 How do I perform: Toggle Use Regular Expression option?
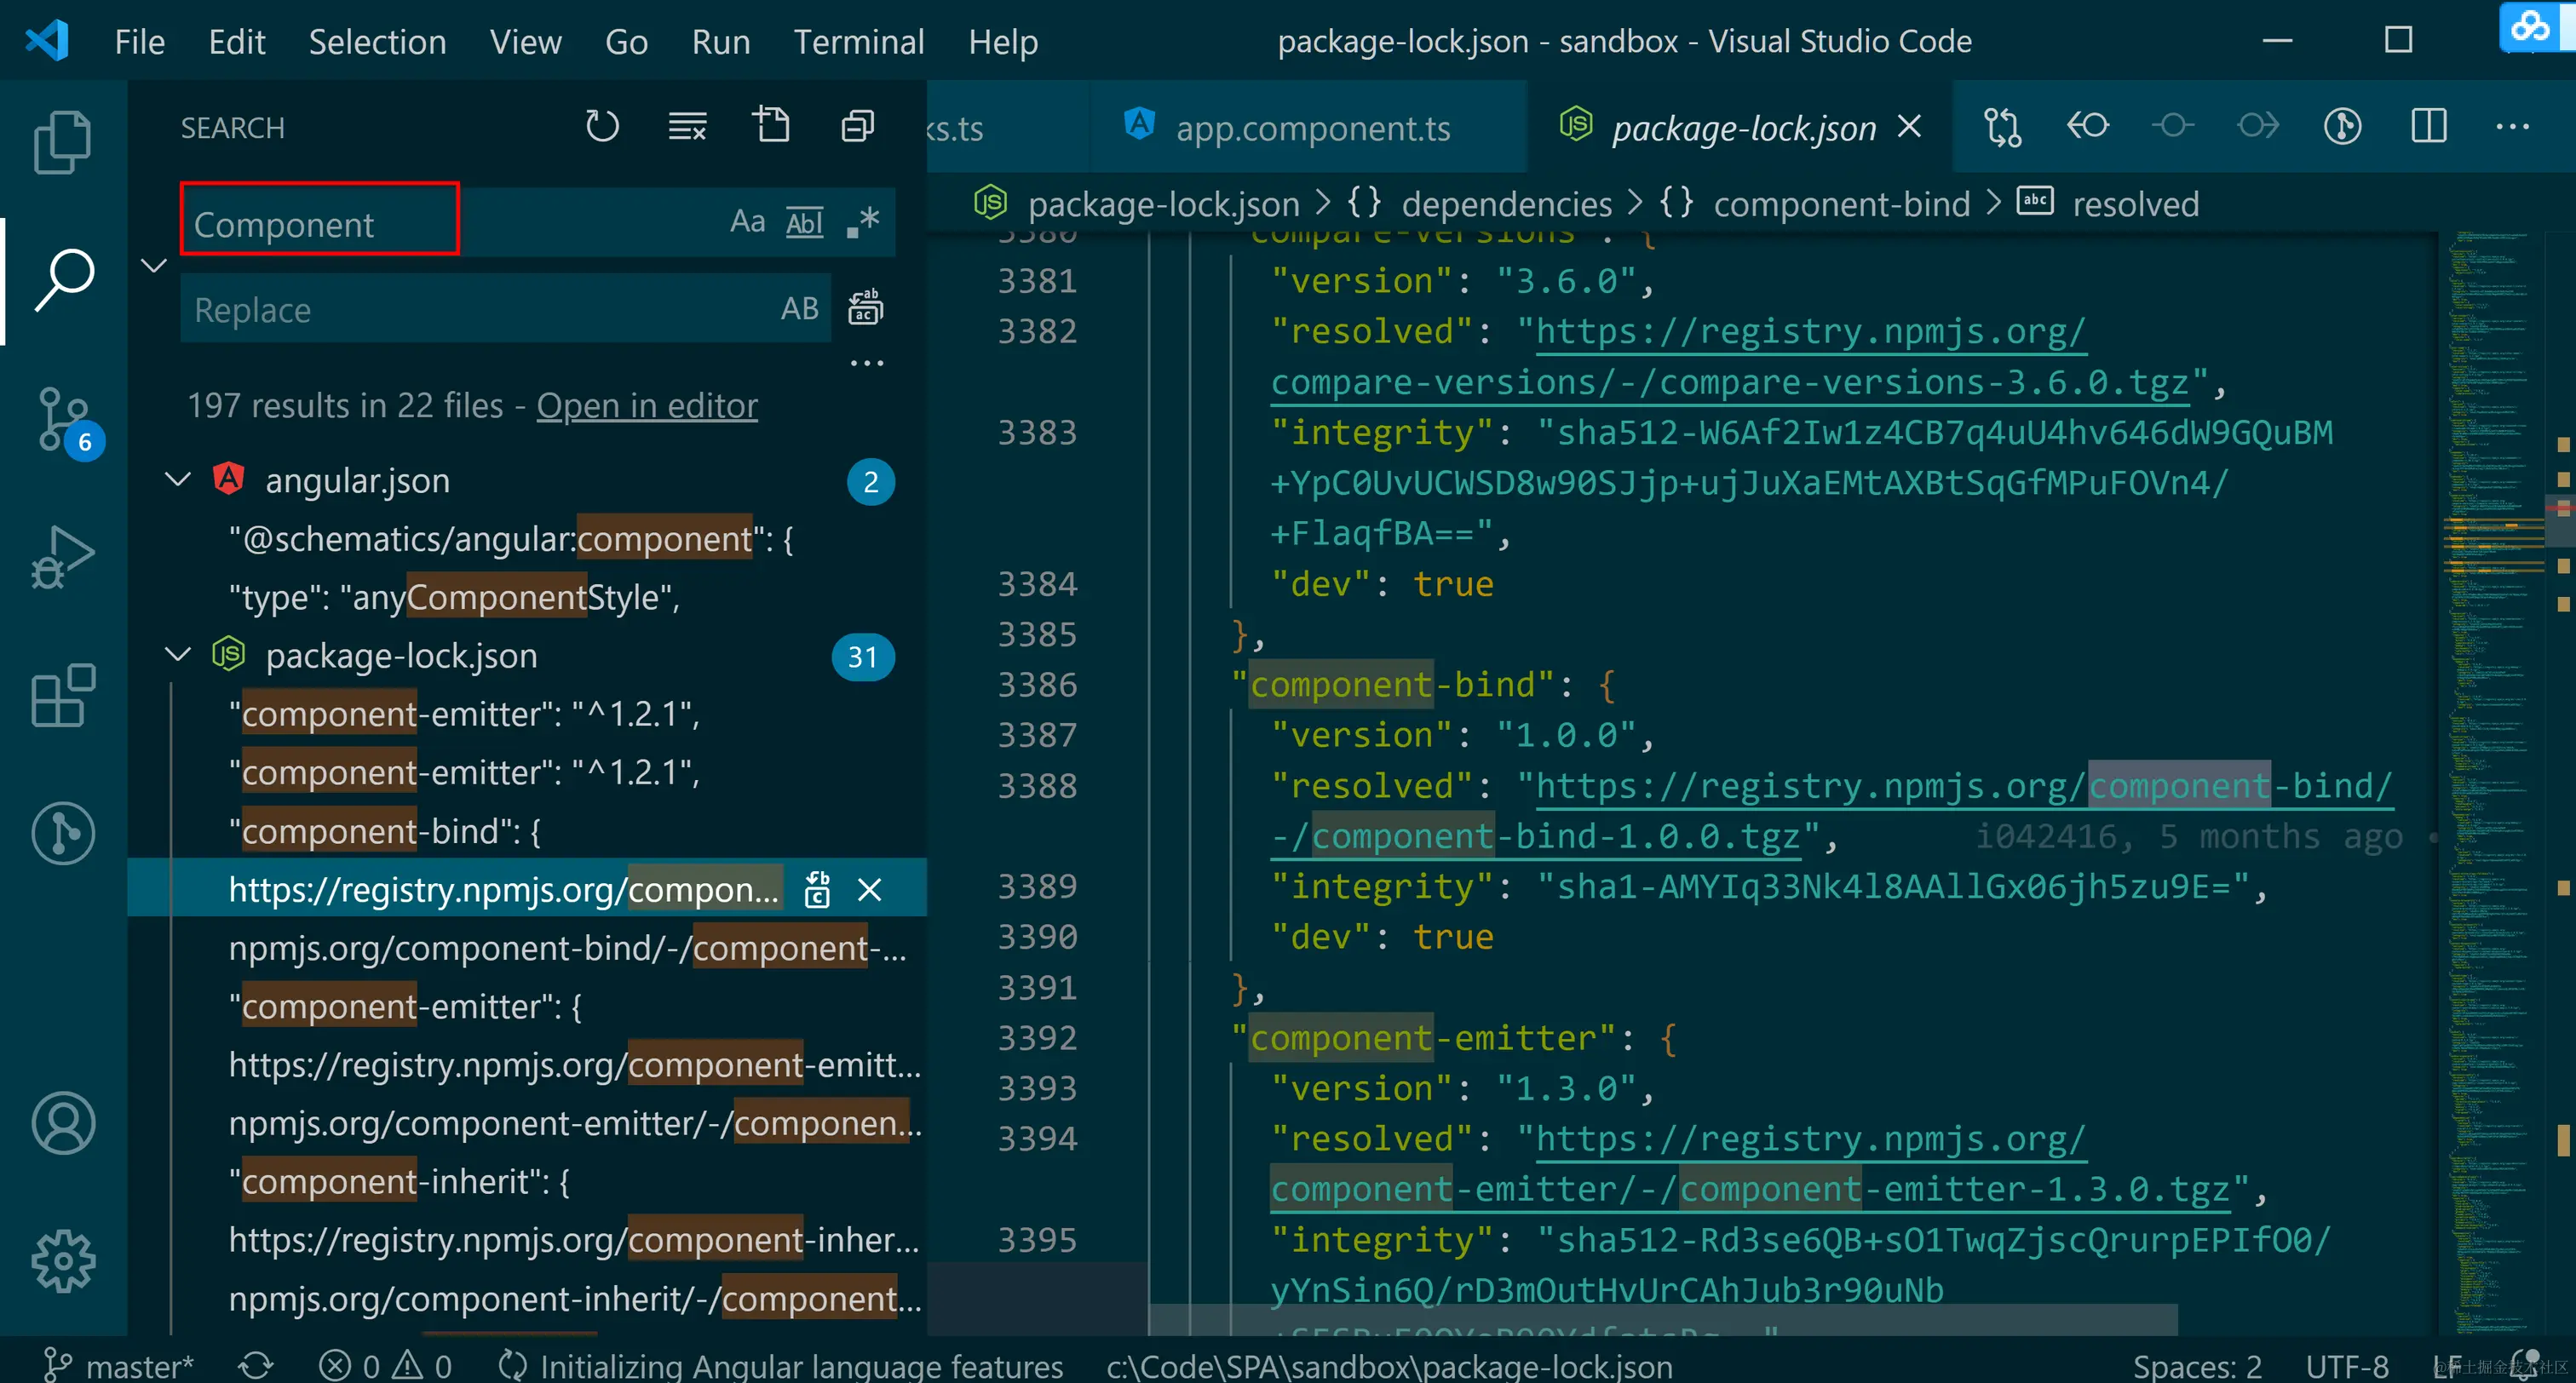[x=862, y=222]
